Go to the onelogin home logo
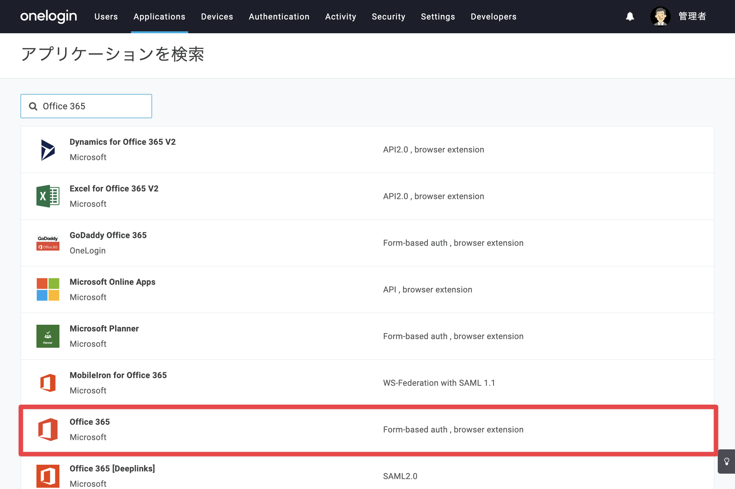This screenshot has height=489, width=735. [49, 16]
